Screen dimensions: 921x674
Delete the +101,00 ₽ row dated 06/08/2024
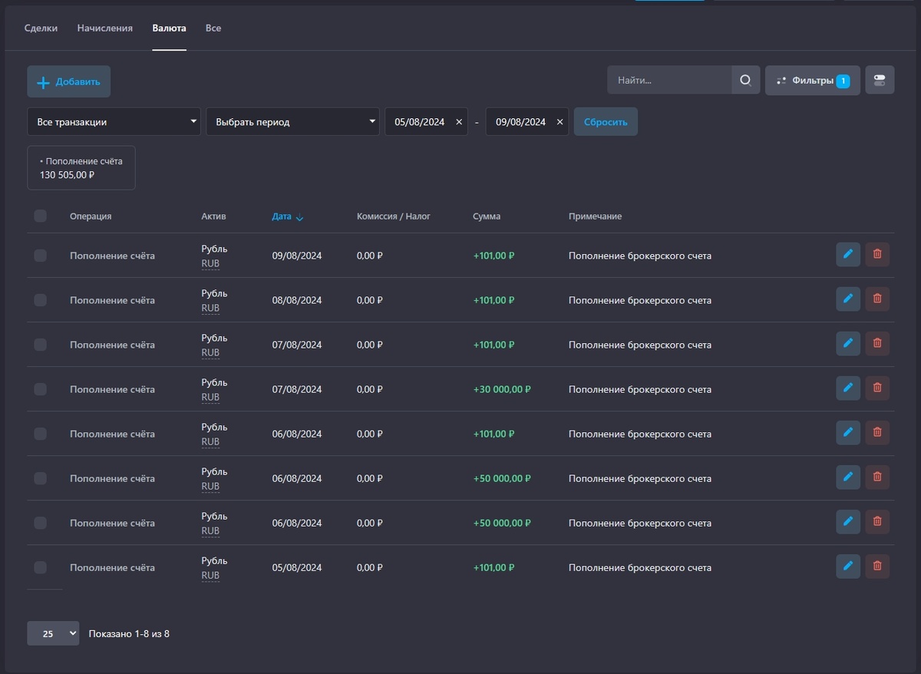point(877,432)
